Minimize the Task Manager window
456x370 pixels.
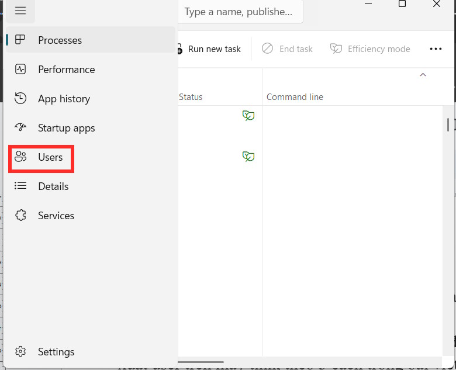pos(368,4)
